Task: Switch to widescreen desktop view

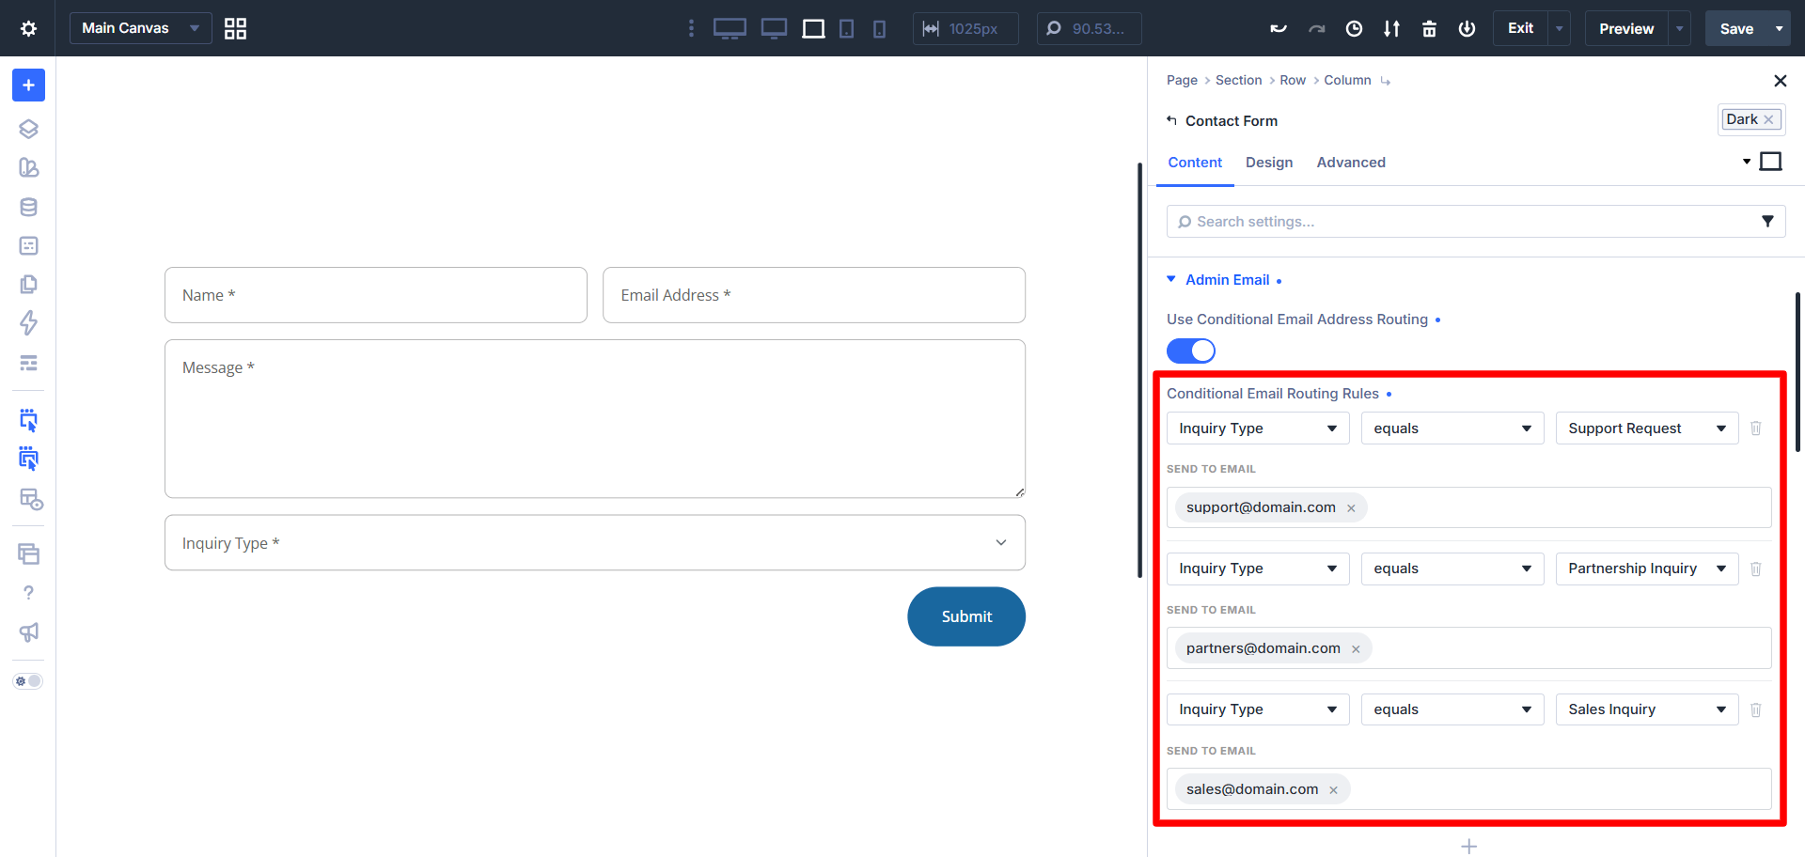Action: [x=730, y=29]
